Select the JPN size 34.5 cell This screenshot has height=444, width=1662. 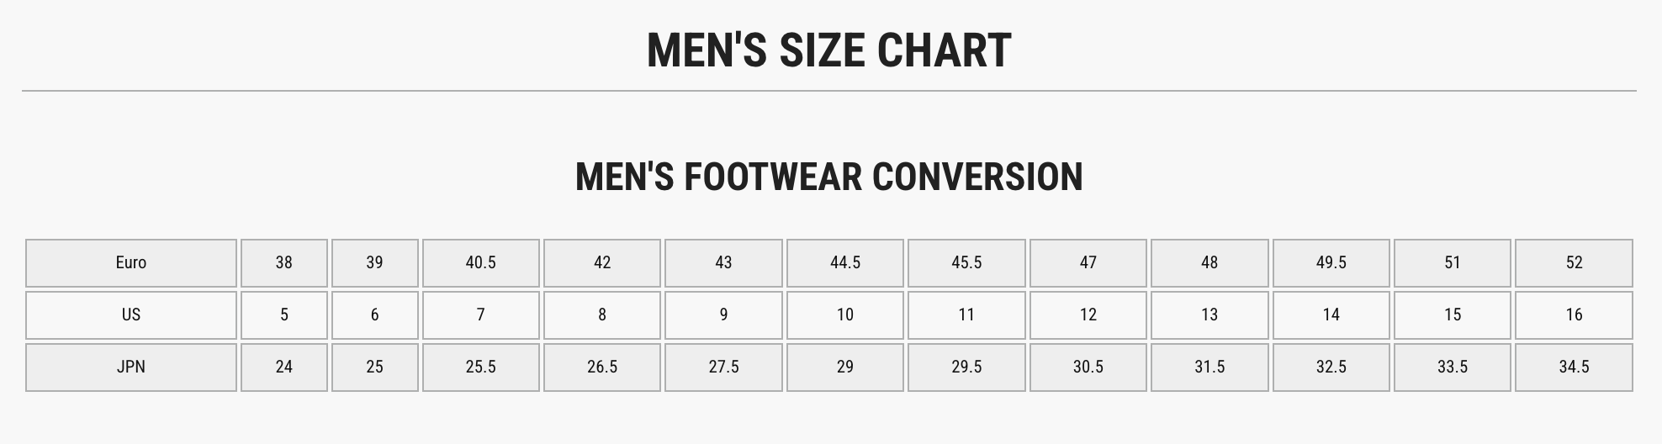click(x=1575, y=367)
